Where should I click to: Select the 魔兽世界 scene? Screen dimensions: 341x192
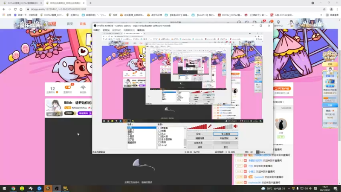click(132, 143)
